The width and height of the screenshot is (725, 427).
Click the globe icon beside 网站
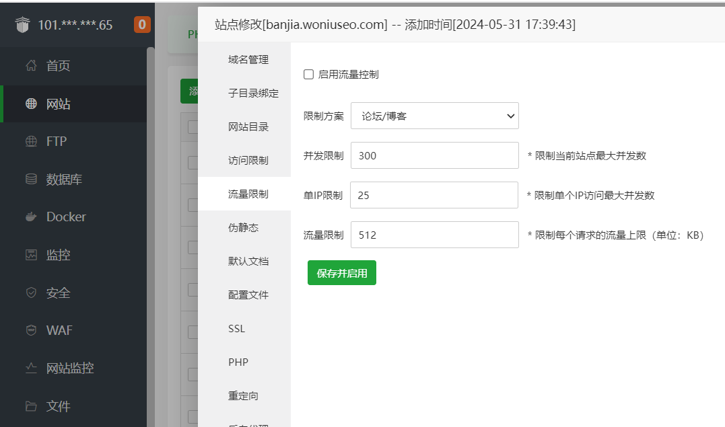[31, 104]
